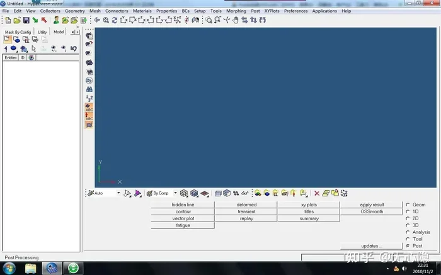
Task: Switch to the Utility tab
Action: (42, 32)
